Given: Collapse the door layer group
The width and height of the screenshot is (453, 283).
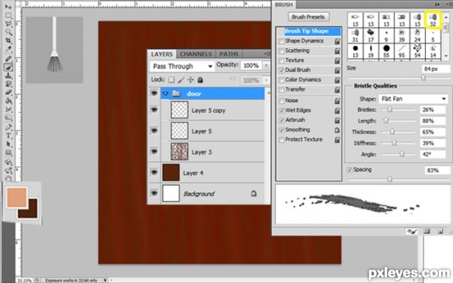Looking at the screenshot, I should click(165, 94).
